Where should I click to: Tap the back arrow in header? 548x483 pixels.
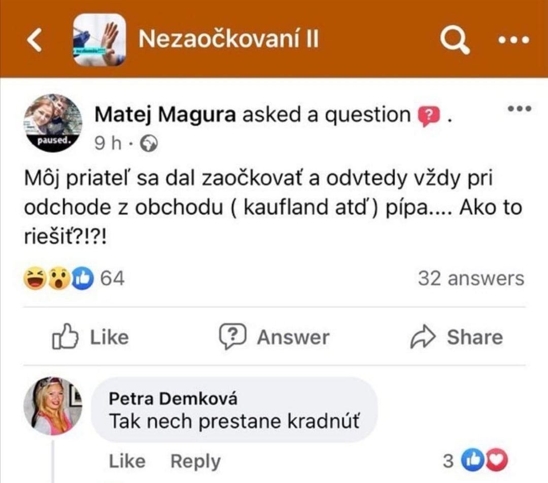[x=35, y=40]
